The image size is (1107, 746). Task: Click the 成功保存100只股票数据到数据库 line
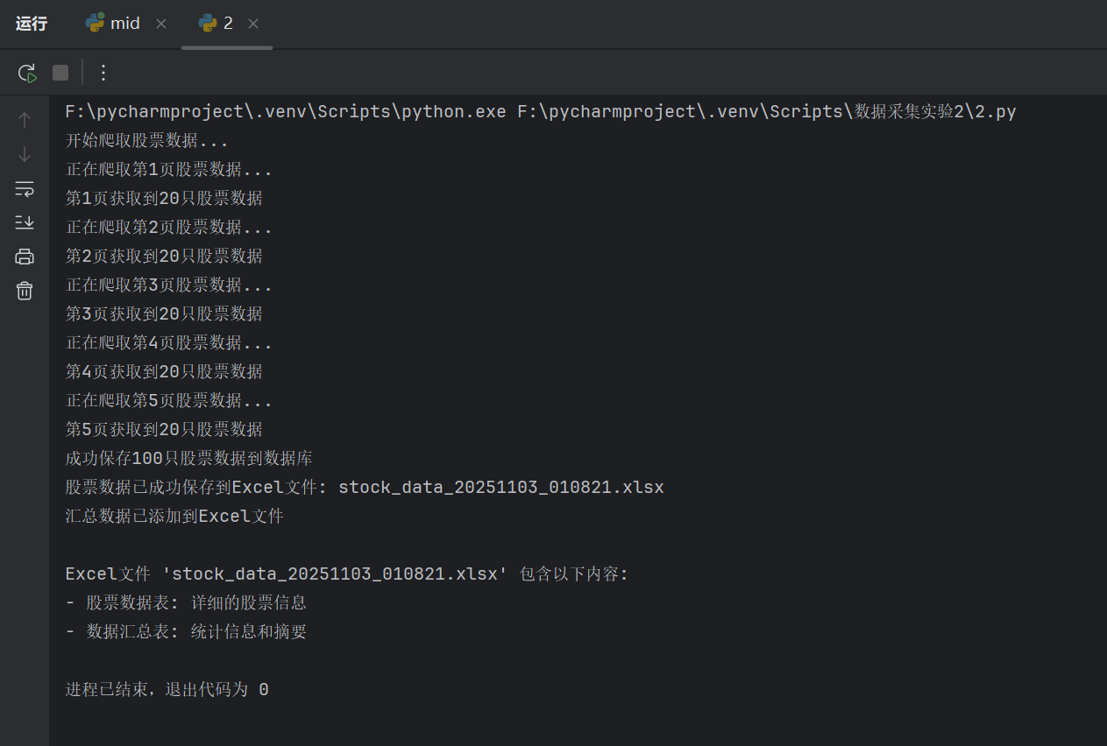188,459
